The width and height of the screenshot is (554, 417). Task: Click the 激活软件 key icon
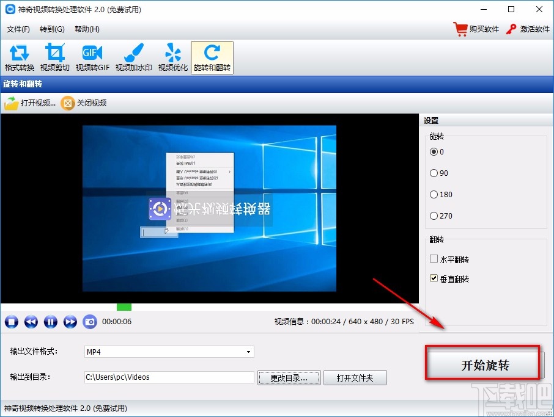[511, 29]
